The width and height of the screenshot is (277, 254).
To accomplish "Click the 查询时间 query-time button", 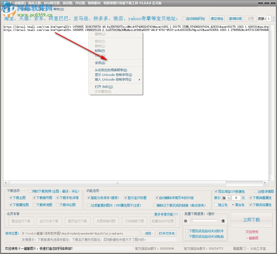I will tap(235, 19).
